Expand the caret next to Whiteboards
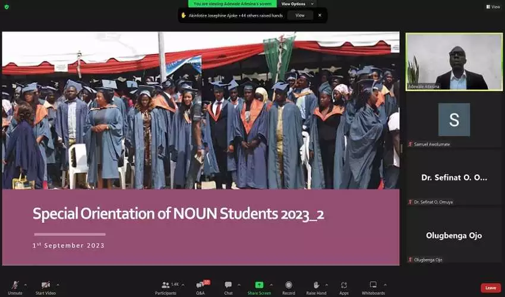505x297 pixels. pos(385,285)
